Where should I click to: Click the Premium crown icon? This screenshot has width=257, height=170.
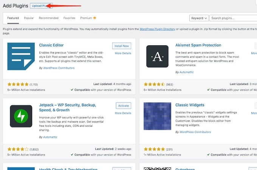point(94,18)
